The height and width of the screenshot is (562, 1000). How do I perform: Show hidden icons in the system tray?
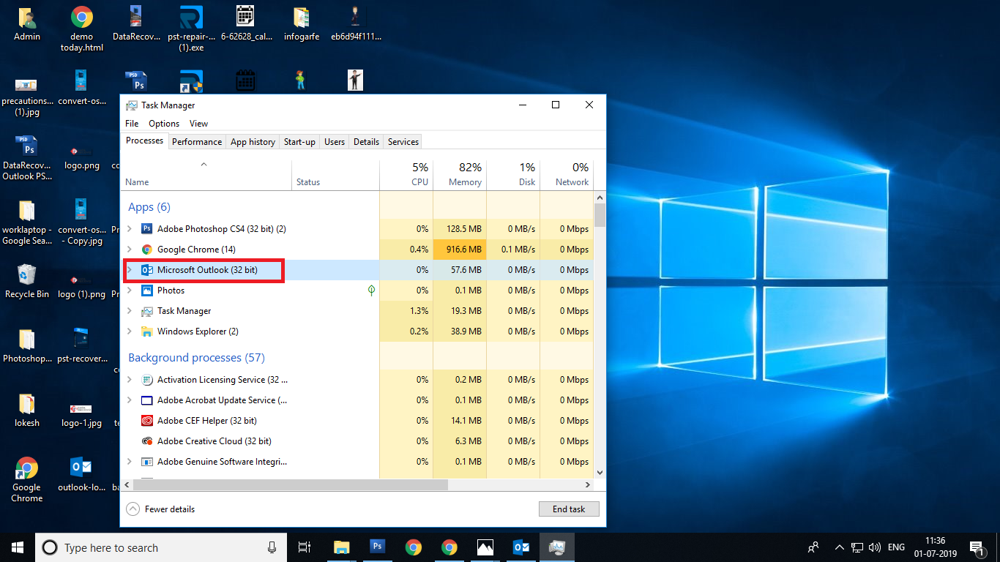[x=840, y=547]
